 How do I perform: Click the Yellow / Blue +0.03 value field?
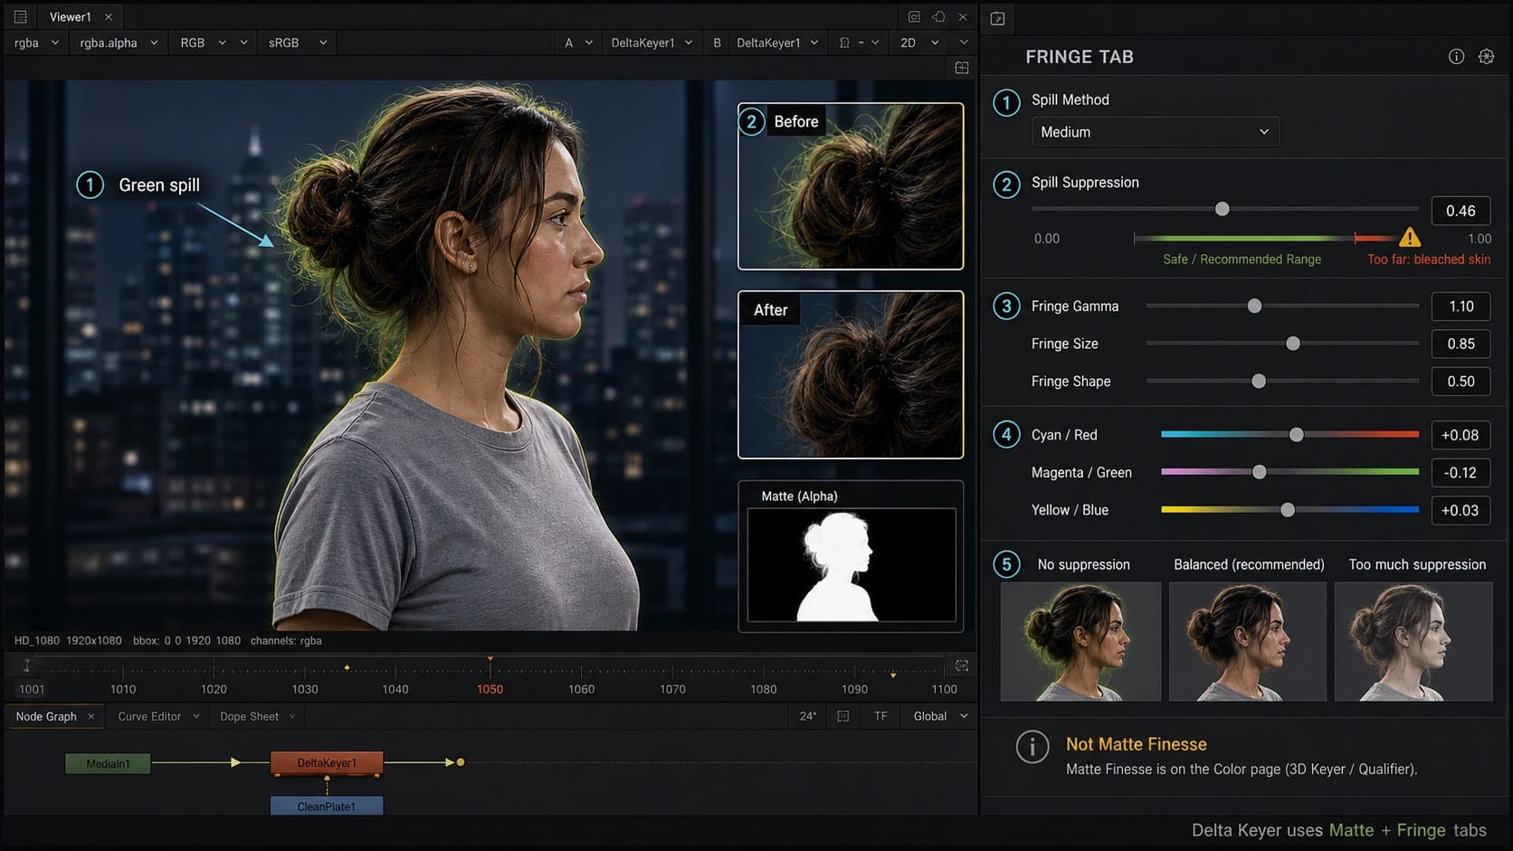click(x=1461, y=510)
